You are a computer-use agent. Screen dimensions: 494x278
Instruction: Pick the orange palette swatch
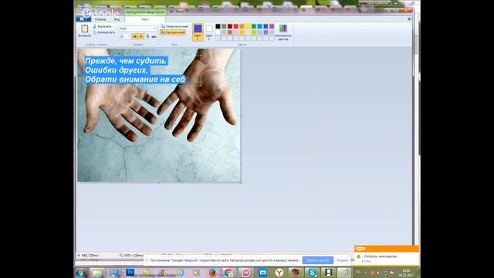(242, 26)
